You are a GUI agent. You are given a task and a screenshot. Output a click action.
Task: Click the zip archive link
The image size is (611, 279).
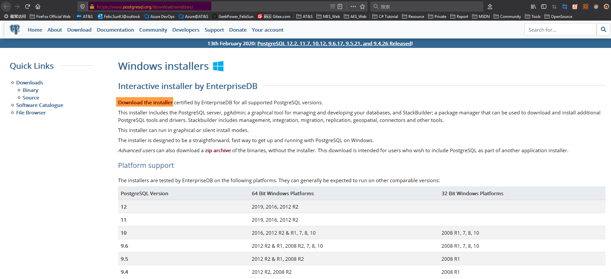218,150
